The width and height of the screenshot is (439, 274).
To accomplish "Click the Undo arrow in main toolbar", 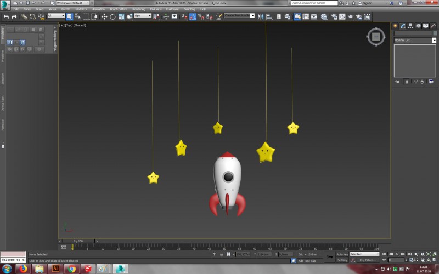I will pos(6,16).
